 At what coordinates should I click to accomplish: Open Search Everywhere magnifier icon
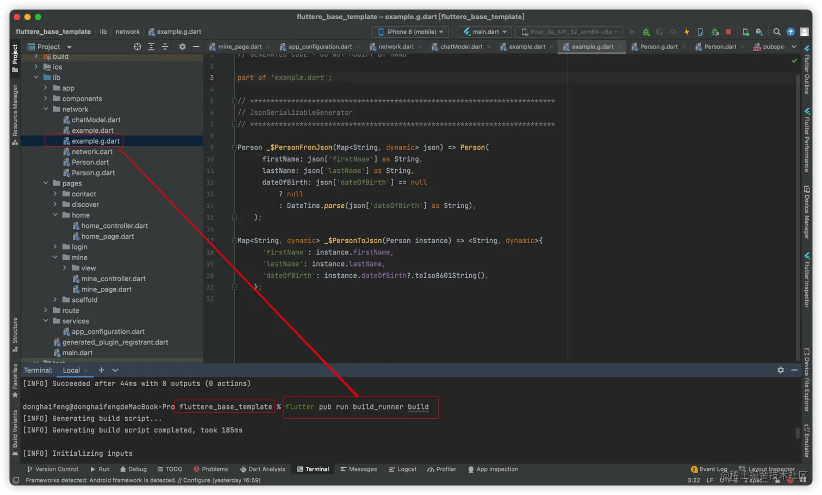pyautogui.click(x=777, y=32)
